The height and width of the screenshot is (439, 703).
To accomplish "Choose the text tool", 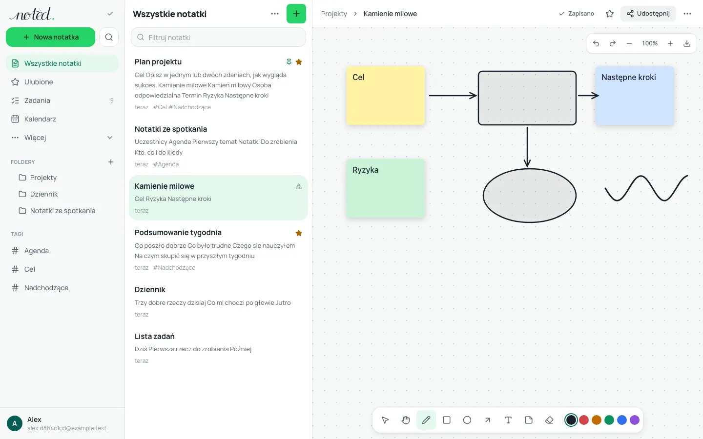I will coord(508,420).
